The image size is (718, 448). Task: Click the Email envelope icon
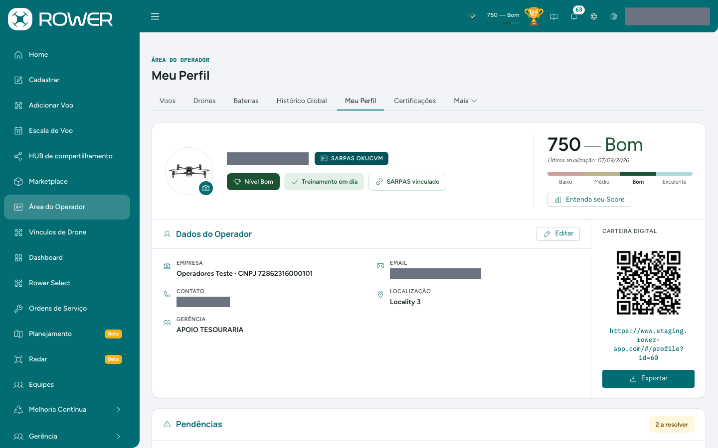click(380, 266)
